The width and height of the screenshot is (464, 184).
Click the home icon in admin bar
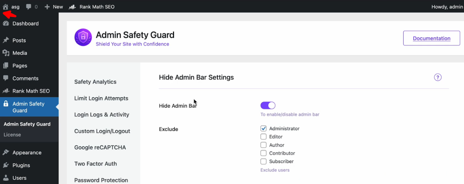[5, 7]
